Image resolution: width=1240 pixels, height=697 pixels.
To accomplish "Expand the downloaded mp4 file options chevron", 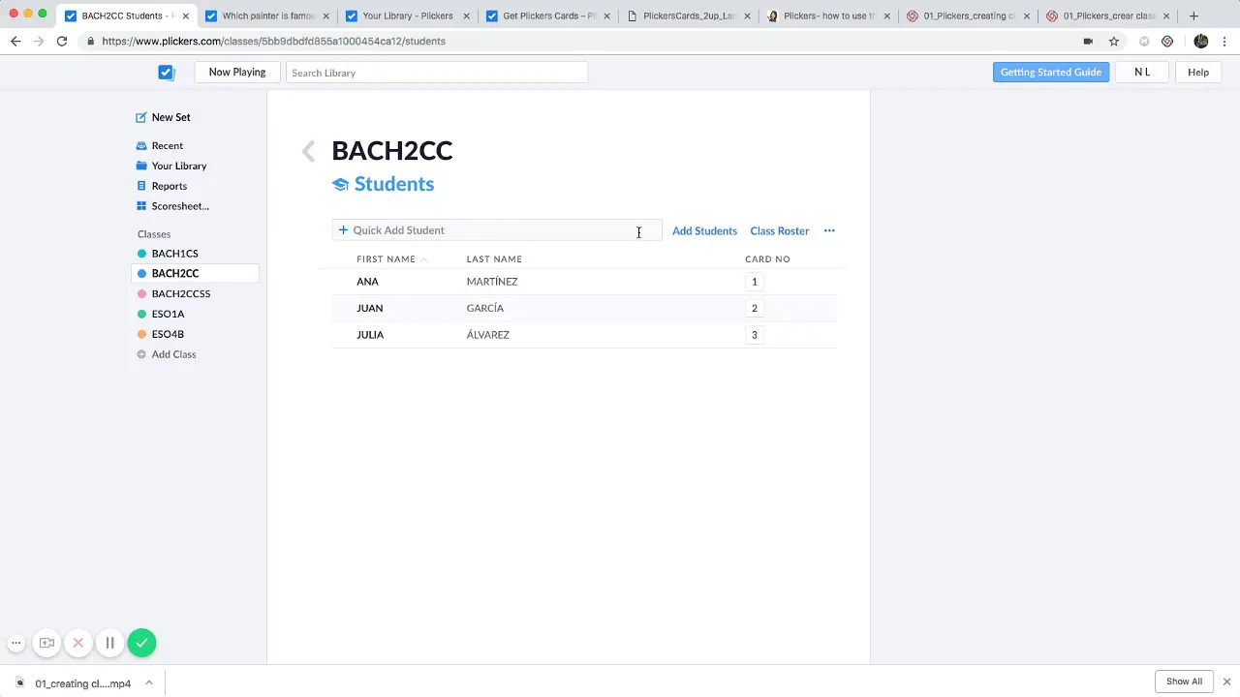I will pyautogui.click(x=149, y=682).
